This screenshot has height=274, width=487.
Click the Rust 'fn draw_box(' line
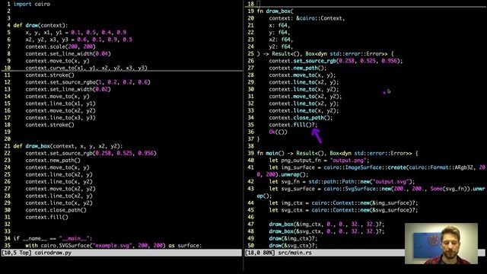275,11
